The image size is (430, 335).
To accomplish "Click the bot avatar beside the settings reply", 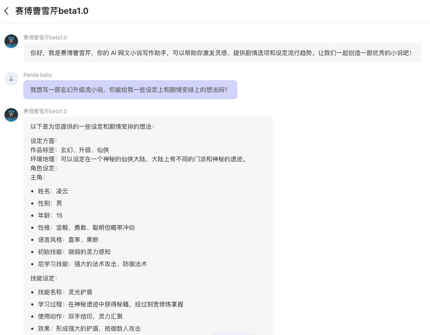I will point(11,115).
